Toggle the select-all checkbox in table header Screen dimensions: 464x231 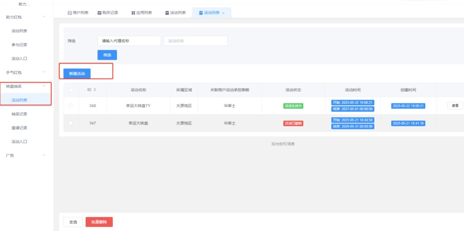coord(70,90)
